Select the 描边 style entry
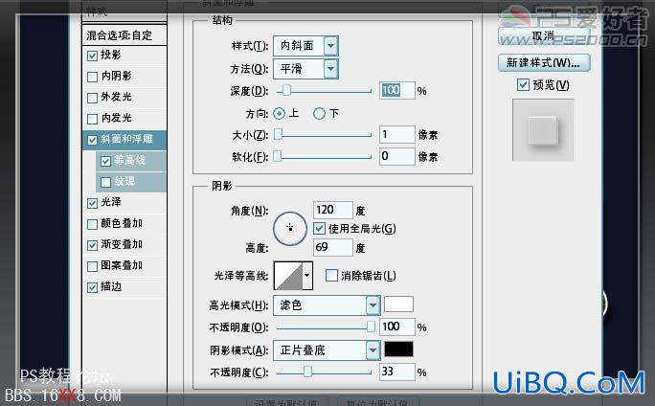This screenshot has width=655, height=406. (111, 286)
